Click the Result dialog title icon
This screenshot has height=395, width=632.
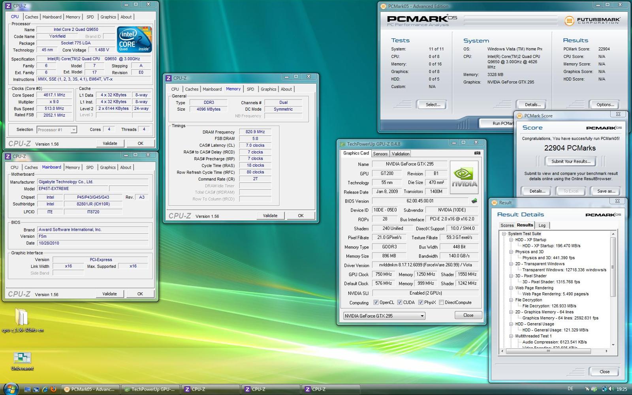pos(494,203)
